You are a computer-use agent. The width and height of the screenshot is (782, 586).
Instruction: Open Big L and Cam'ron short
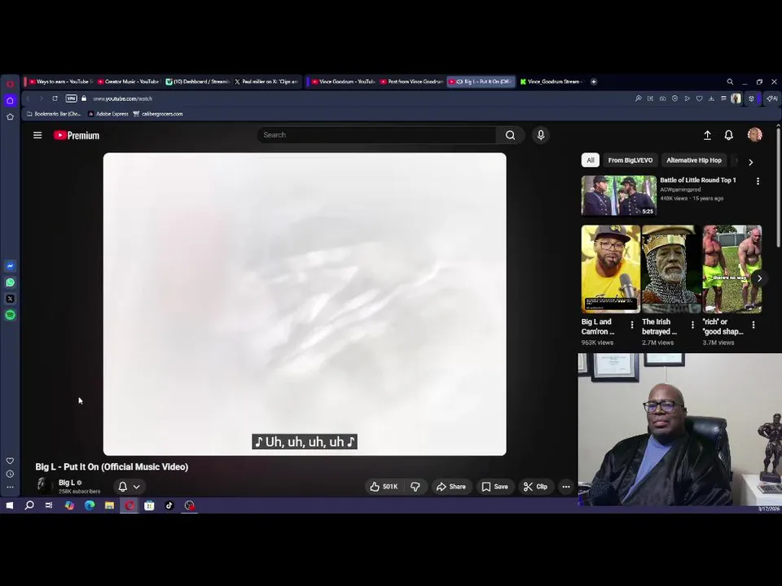[610, 269]
